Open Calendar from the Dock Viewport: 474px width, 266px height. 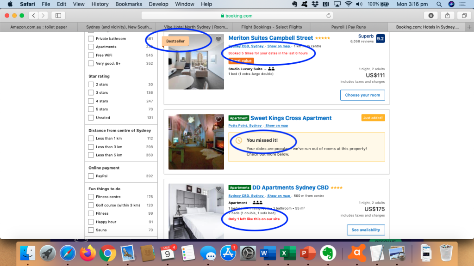click(168, 253)
